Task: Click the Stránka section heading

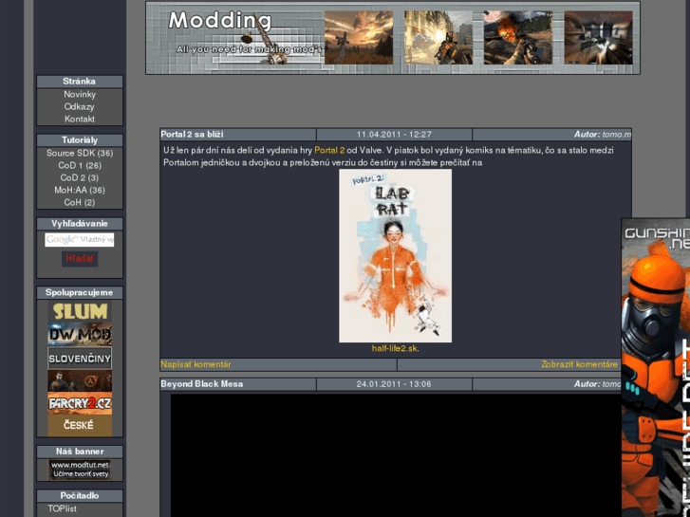Action: click(x=79, y=82)
